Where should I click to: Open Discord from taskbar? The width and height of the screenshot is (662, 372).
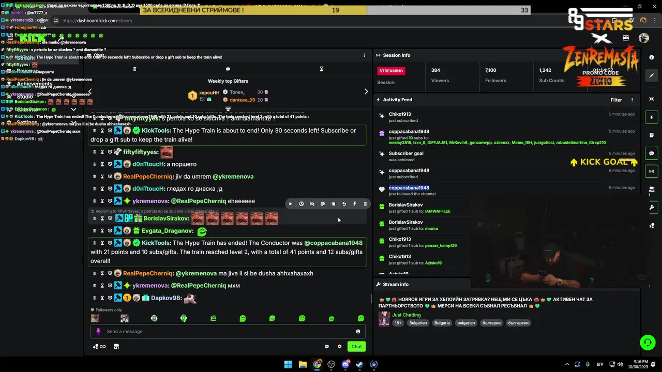pos(345,364)
